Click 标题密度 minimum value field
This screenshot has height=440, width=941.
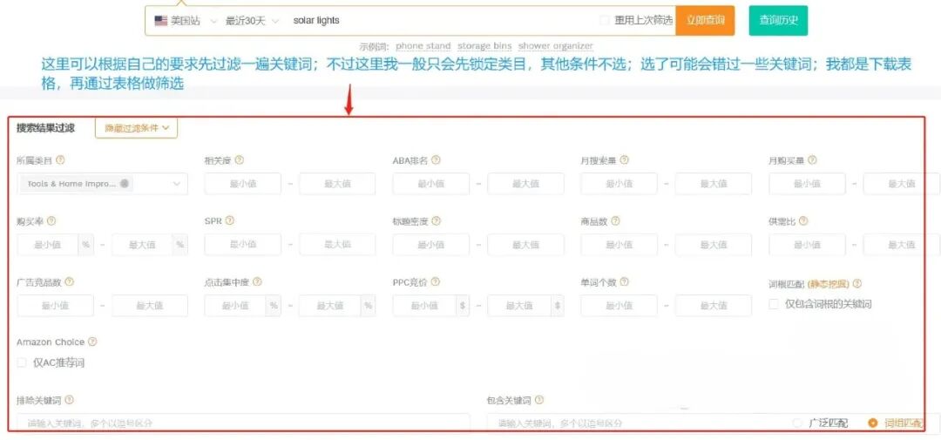point(431,244)
